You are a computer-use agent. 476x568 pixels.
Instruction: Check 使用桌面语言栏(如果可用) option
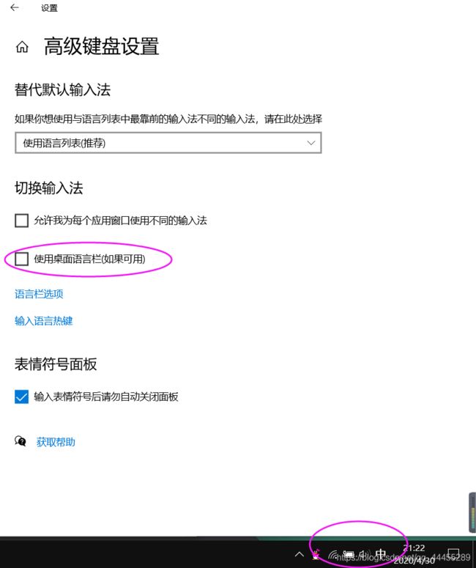pyautogui.click(x=22, y=259)
